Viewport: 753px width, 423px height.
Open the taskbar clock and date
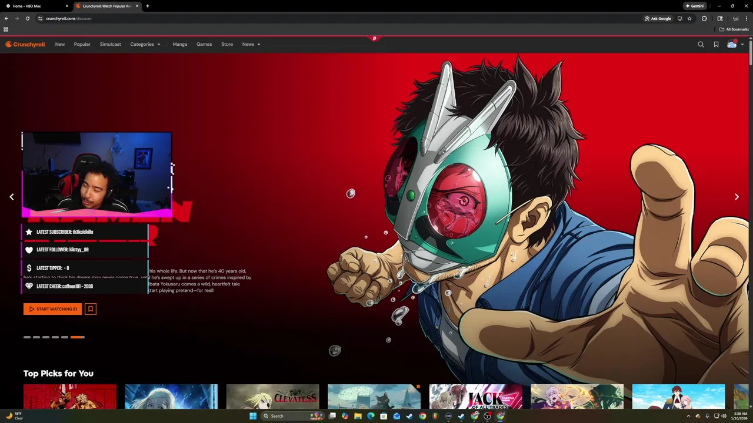pyautogui.click(x=740, y=416)
